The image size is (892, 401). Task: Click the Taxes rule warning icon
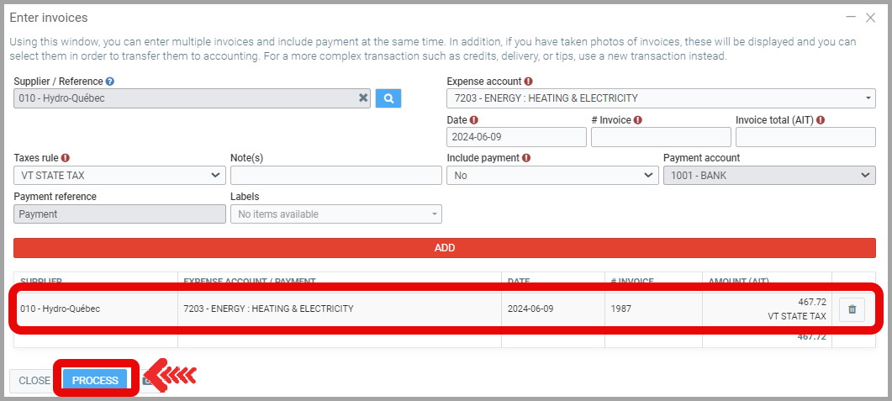(66, 158)
